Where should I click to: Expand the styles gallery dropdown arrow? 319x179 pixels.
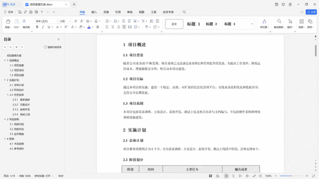point(252,24)
